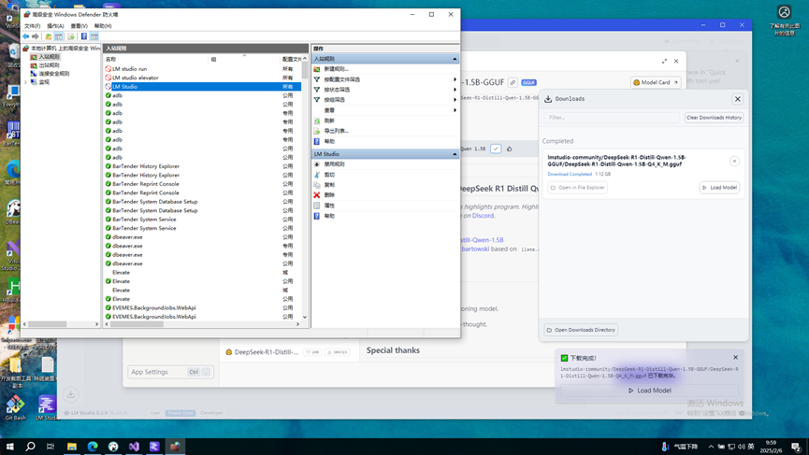
Task: Click the copy-link icon beside 1.5B-GGUF title
Action: pos(513,82)
